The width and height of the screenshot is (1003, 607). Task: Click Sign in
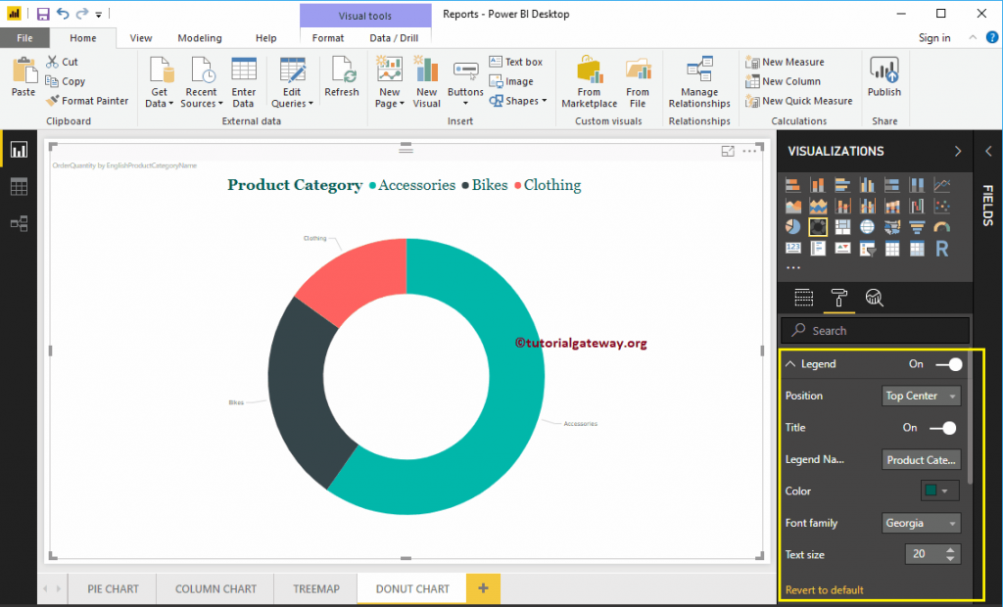point(934,38)
